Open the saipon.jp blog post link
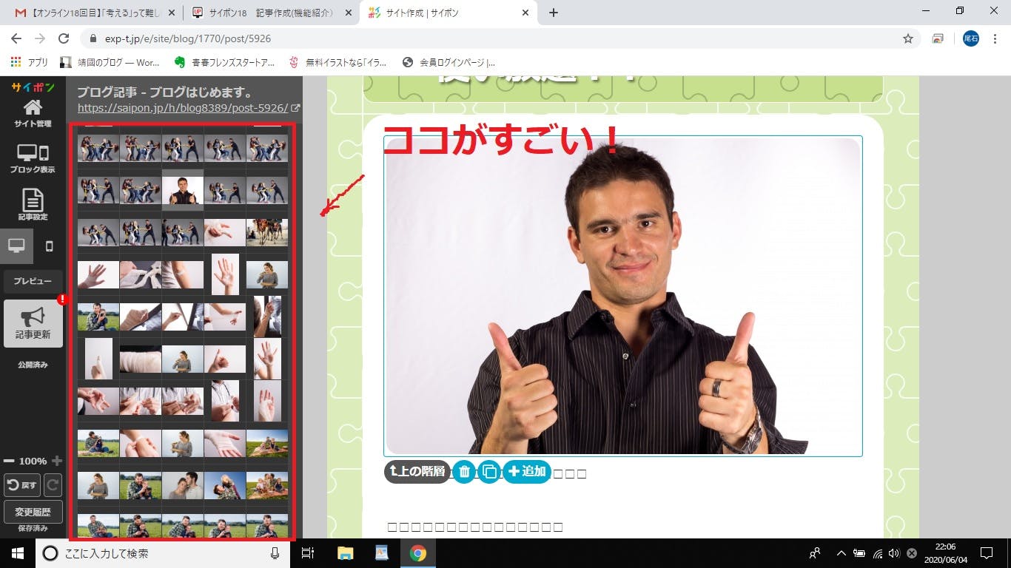The image size is (1011, 568). coord(183,108)
